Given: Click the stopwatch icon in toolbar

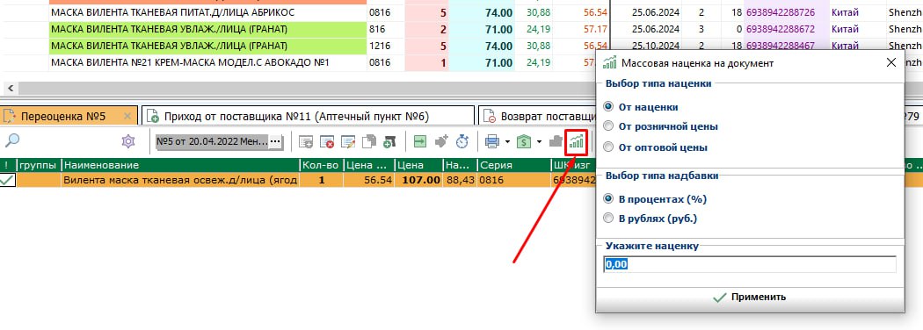Looking at the screenshot, I should tap(462, 141).
